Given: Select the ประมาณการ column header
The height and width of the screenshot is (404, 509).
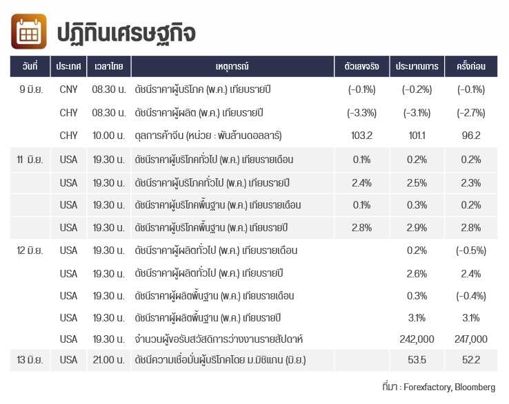Looking at the screenshot, I should point(417,66).
